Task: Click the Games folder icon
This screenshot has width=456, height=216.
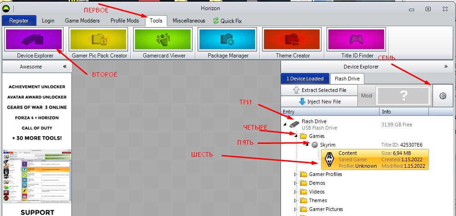Action: 304,136
